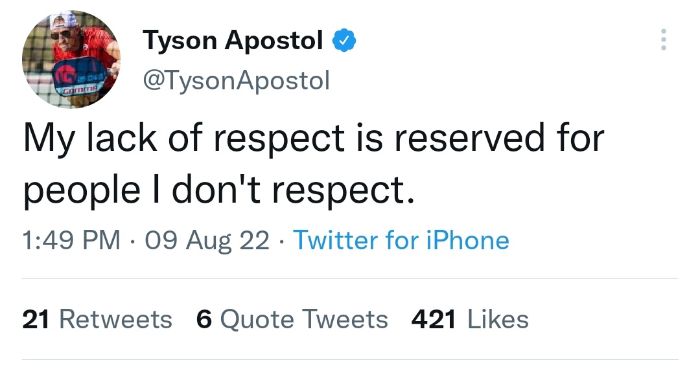View the 21 Retweets list
Image resolution: width=700 pixels, height=382 pixels.
[x=97, y=319]
